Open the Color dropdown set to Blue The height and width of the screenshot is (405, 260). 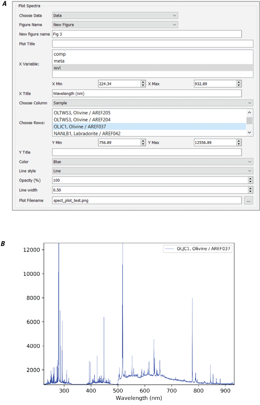tap(152, 162)
